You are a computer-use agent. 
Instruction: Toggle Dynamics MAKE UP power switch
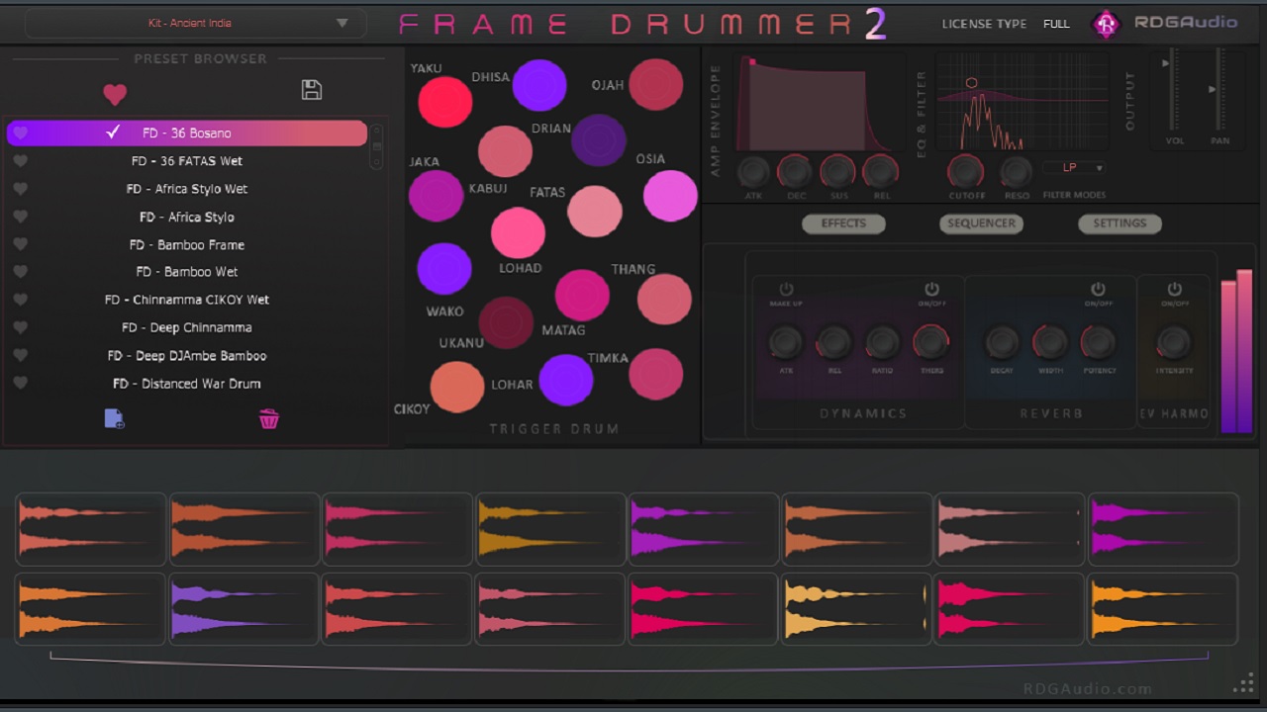point(786,290)
